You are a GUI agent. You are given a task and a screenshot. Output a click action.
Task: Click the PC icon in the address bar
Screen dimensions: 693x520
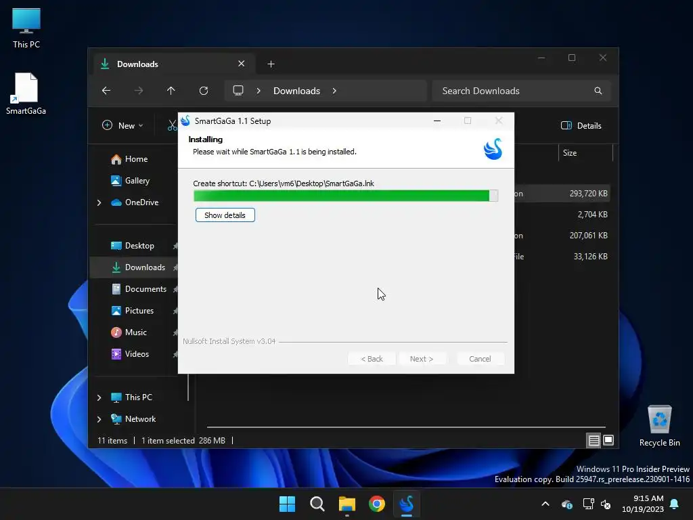(238, 91)
